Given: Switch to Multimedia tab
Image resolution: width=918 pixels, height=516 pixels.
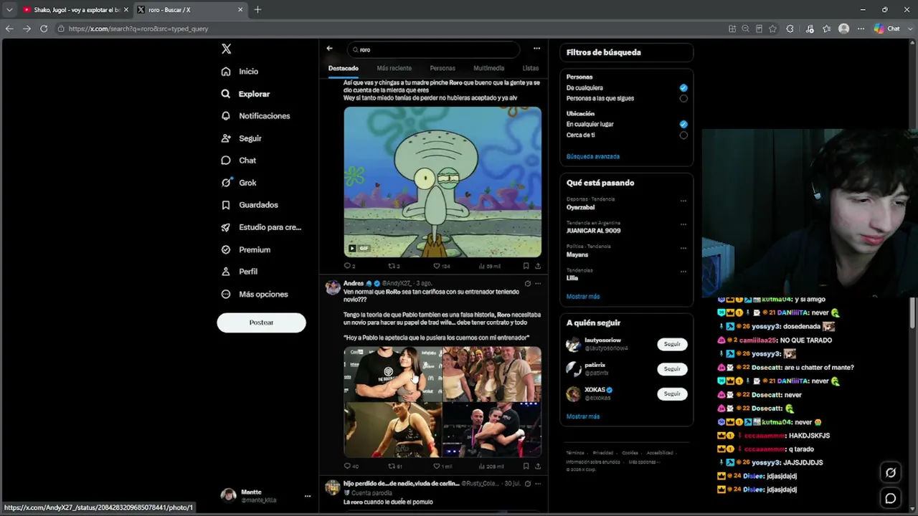Looking at the screenshot, I should pyautogui.click(x=488, y=68).
